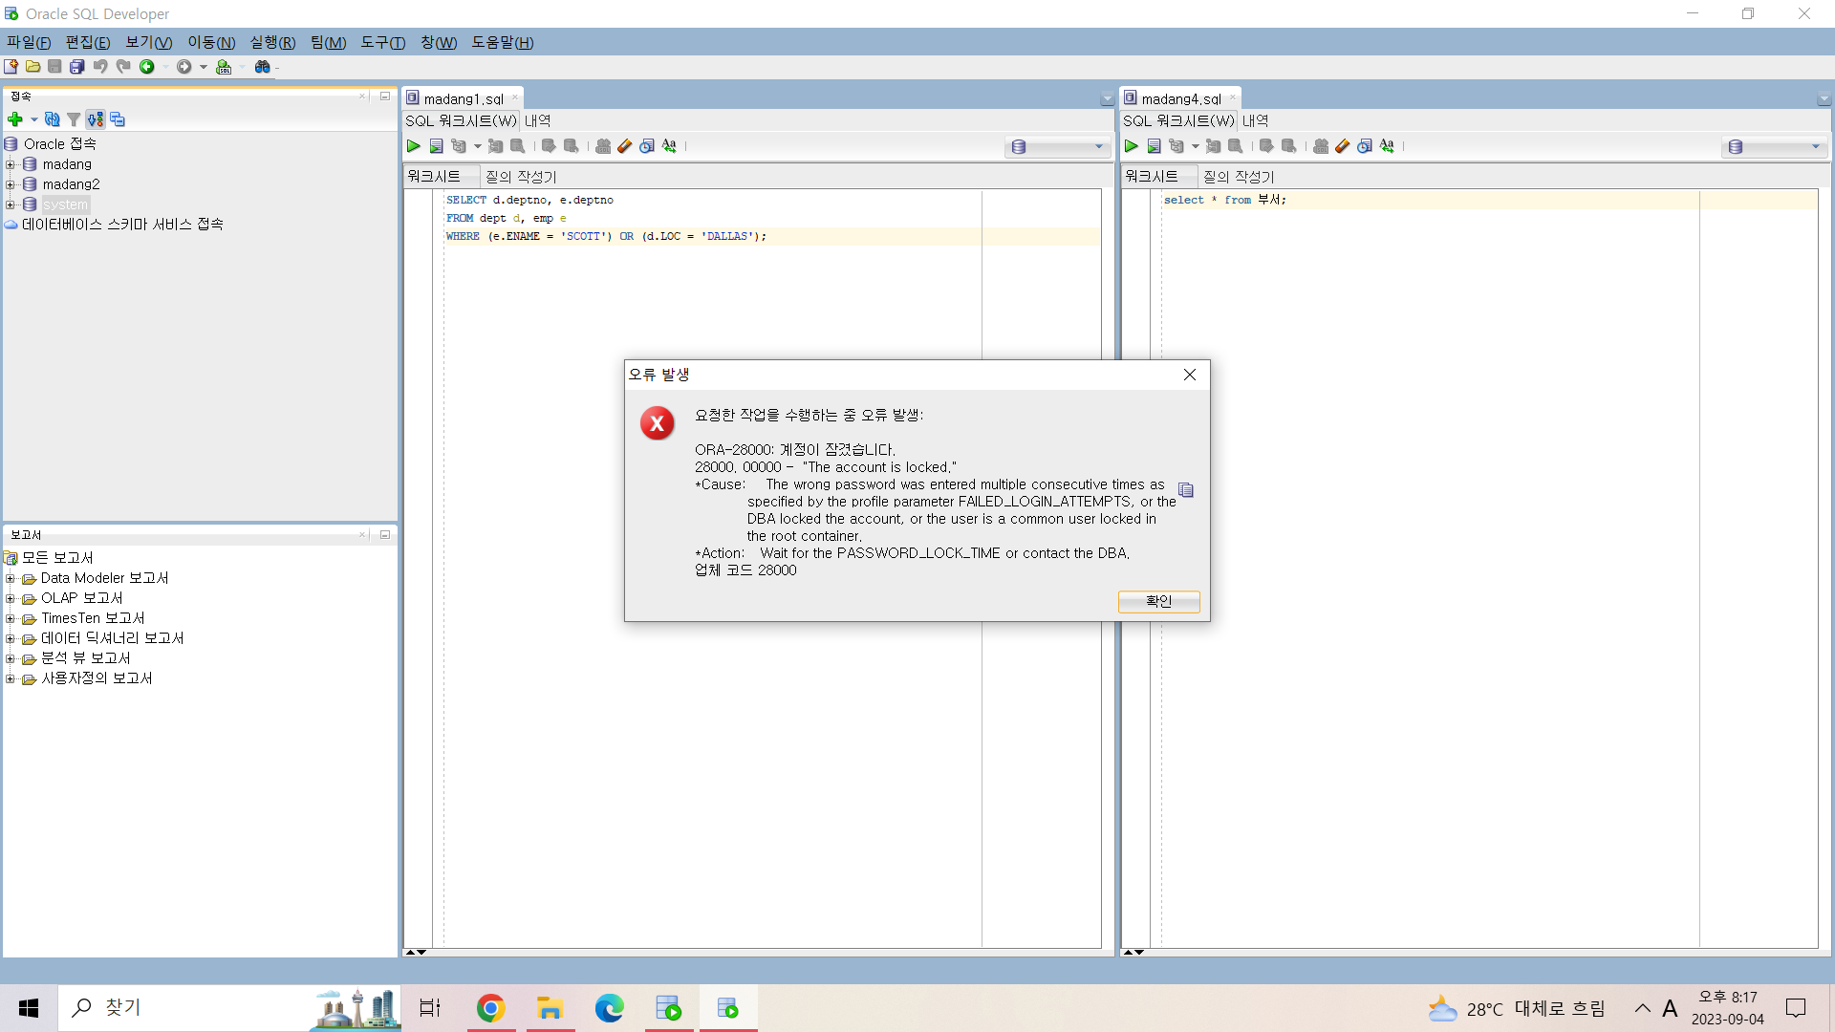
Task: Click the new connection green plus icon
Action: point(14,119)
